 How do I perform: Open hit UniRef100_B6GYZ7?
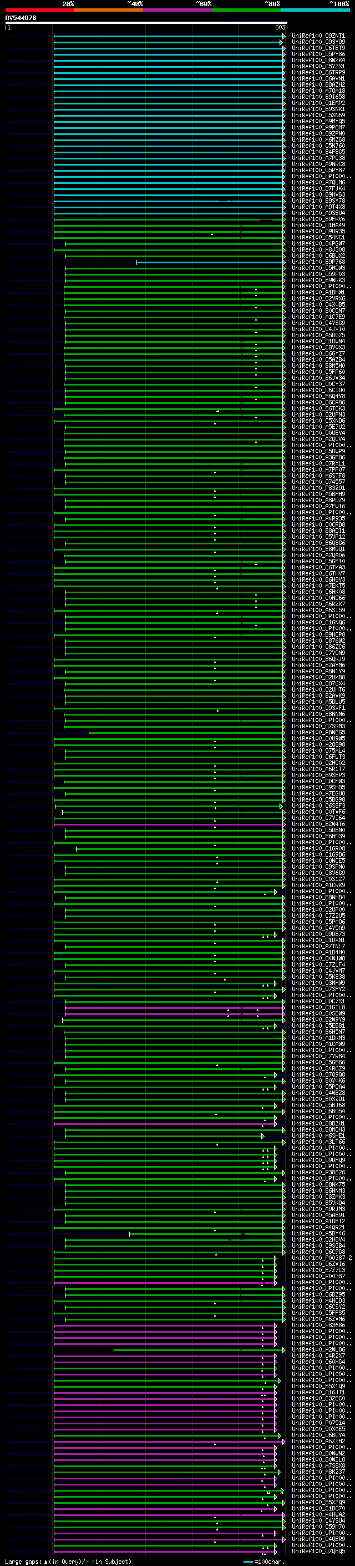[x=318, y=354]
